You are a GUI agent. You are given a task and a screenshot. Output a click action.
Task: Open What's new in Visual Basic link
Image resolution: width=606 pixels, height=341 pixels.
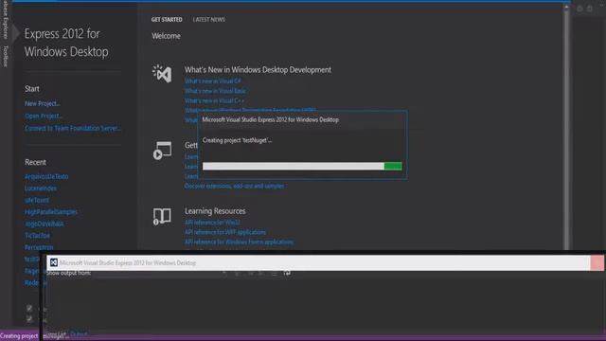[x=215, y=91]
